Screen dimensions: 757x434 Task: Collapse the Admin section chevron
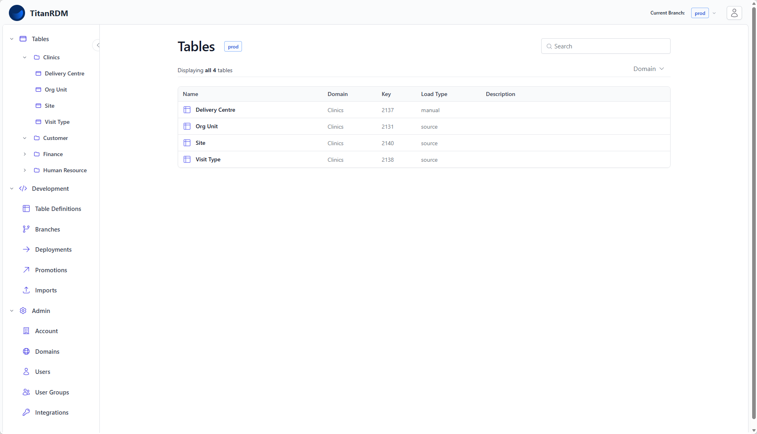coord(12,311)
